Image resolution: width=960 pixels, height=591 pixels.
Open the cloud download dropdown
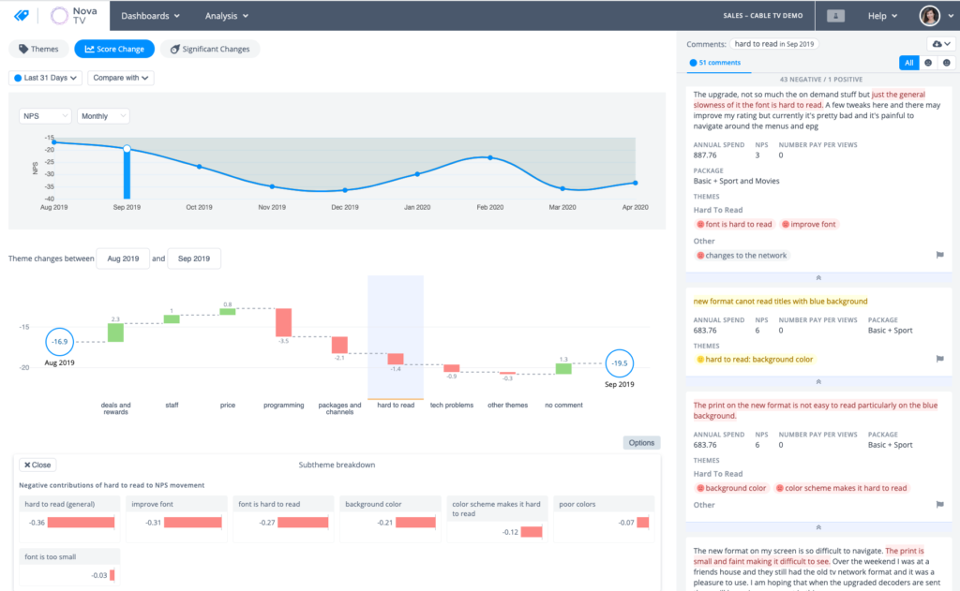pos(941,44)
